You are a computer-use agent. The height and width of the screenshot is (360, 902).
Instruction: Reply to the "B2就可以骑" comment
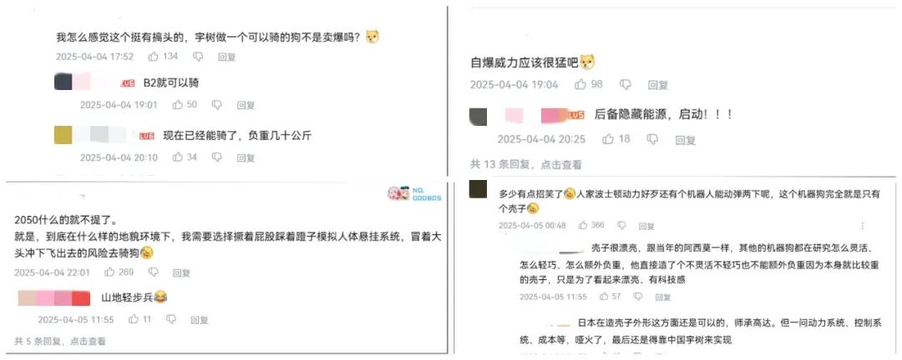tap(246, 106)
